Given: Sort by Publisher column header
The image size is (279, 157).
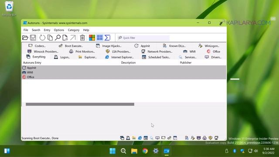Looking at the screenshot, I should 186,63.
